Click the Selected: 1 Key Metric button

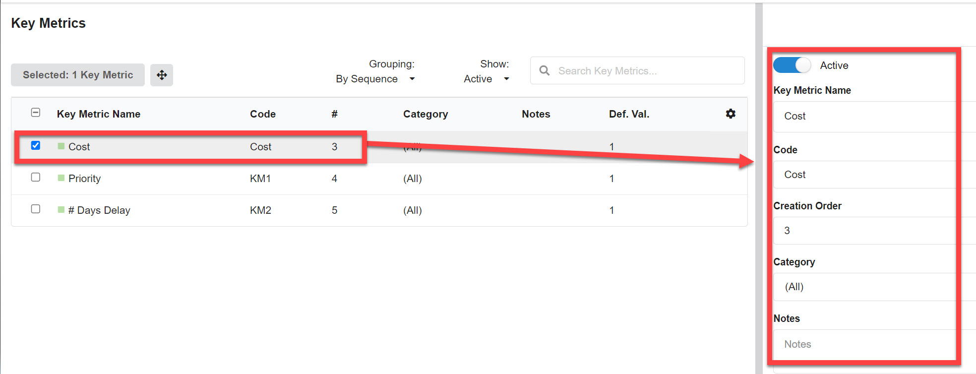[78, 75]
